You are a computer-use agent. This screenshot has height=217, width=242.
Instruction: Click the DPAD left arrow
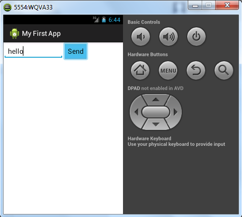point(136,112)
